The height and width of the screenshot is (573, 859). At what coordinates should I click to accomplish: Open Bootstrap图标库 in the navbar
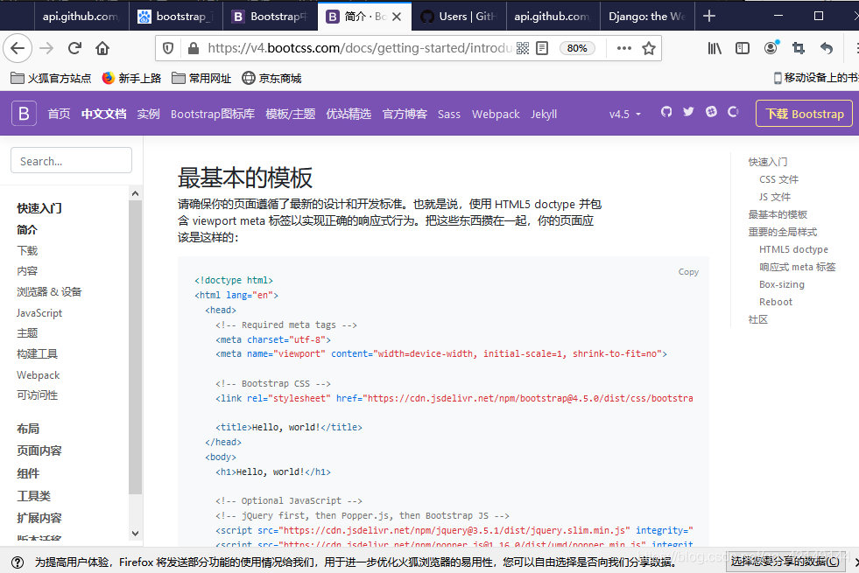[x=213, y=114]
